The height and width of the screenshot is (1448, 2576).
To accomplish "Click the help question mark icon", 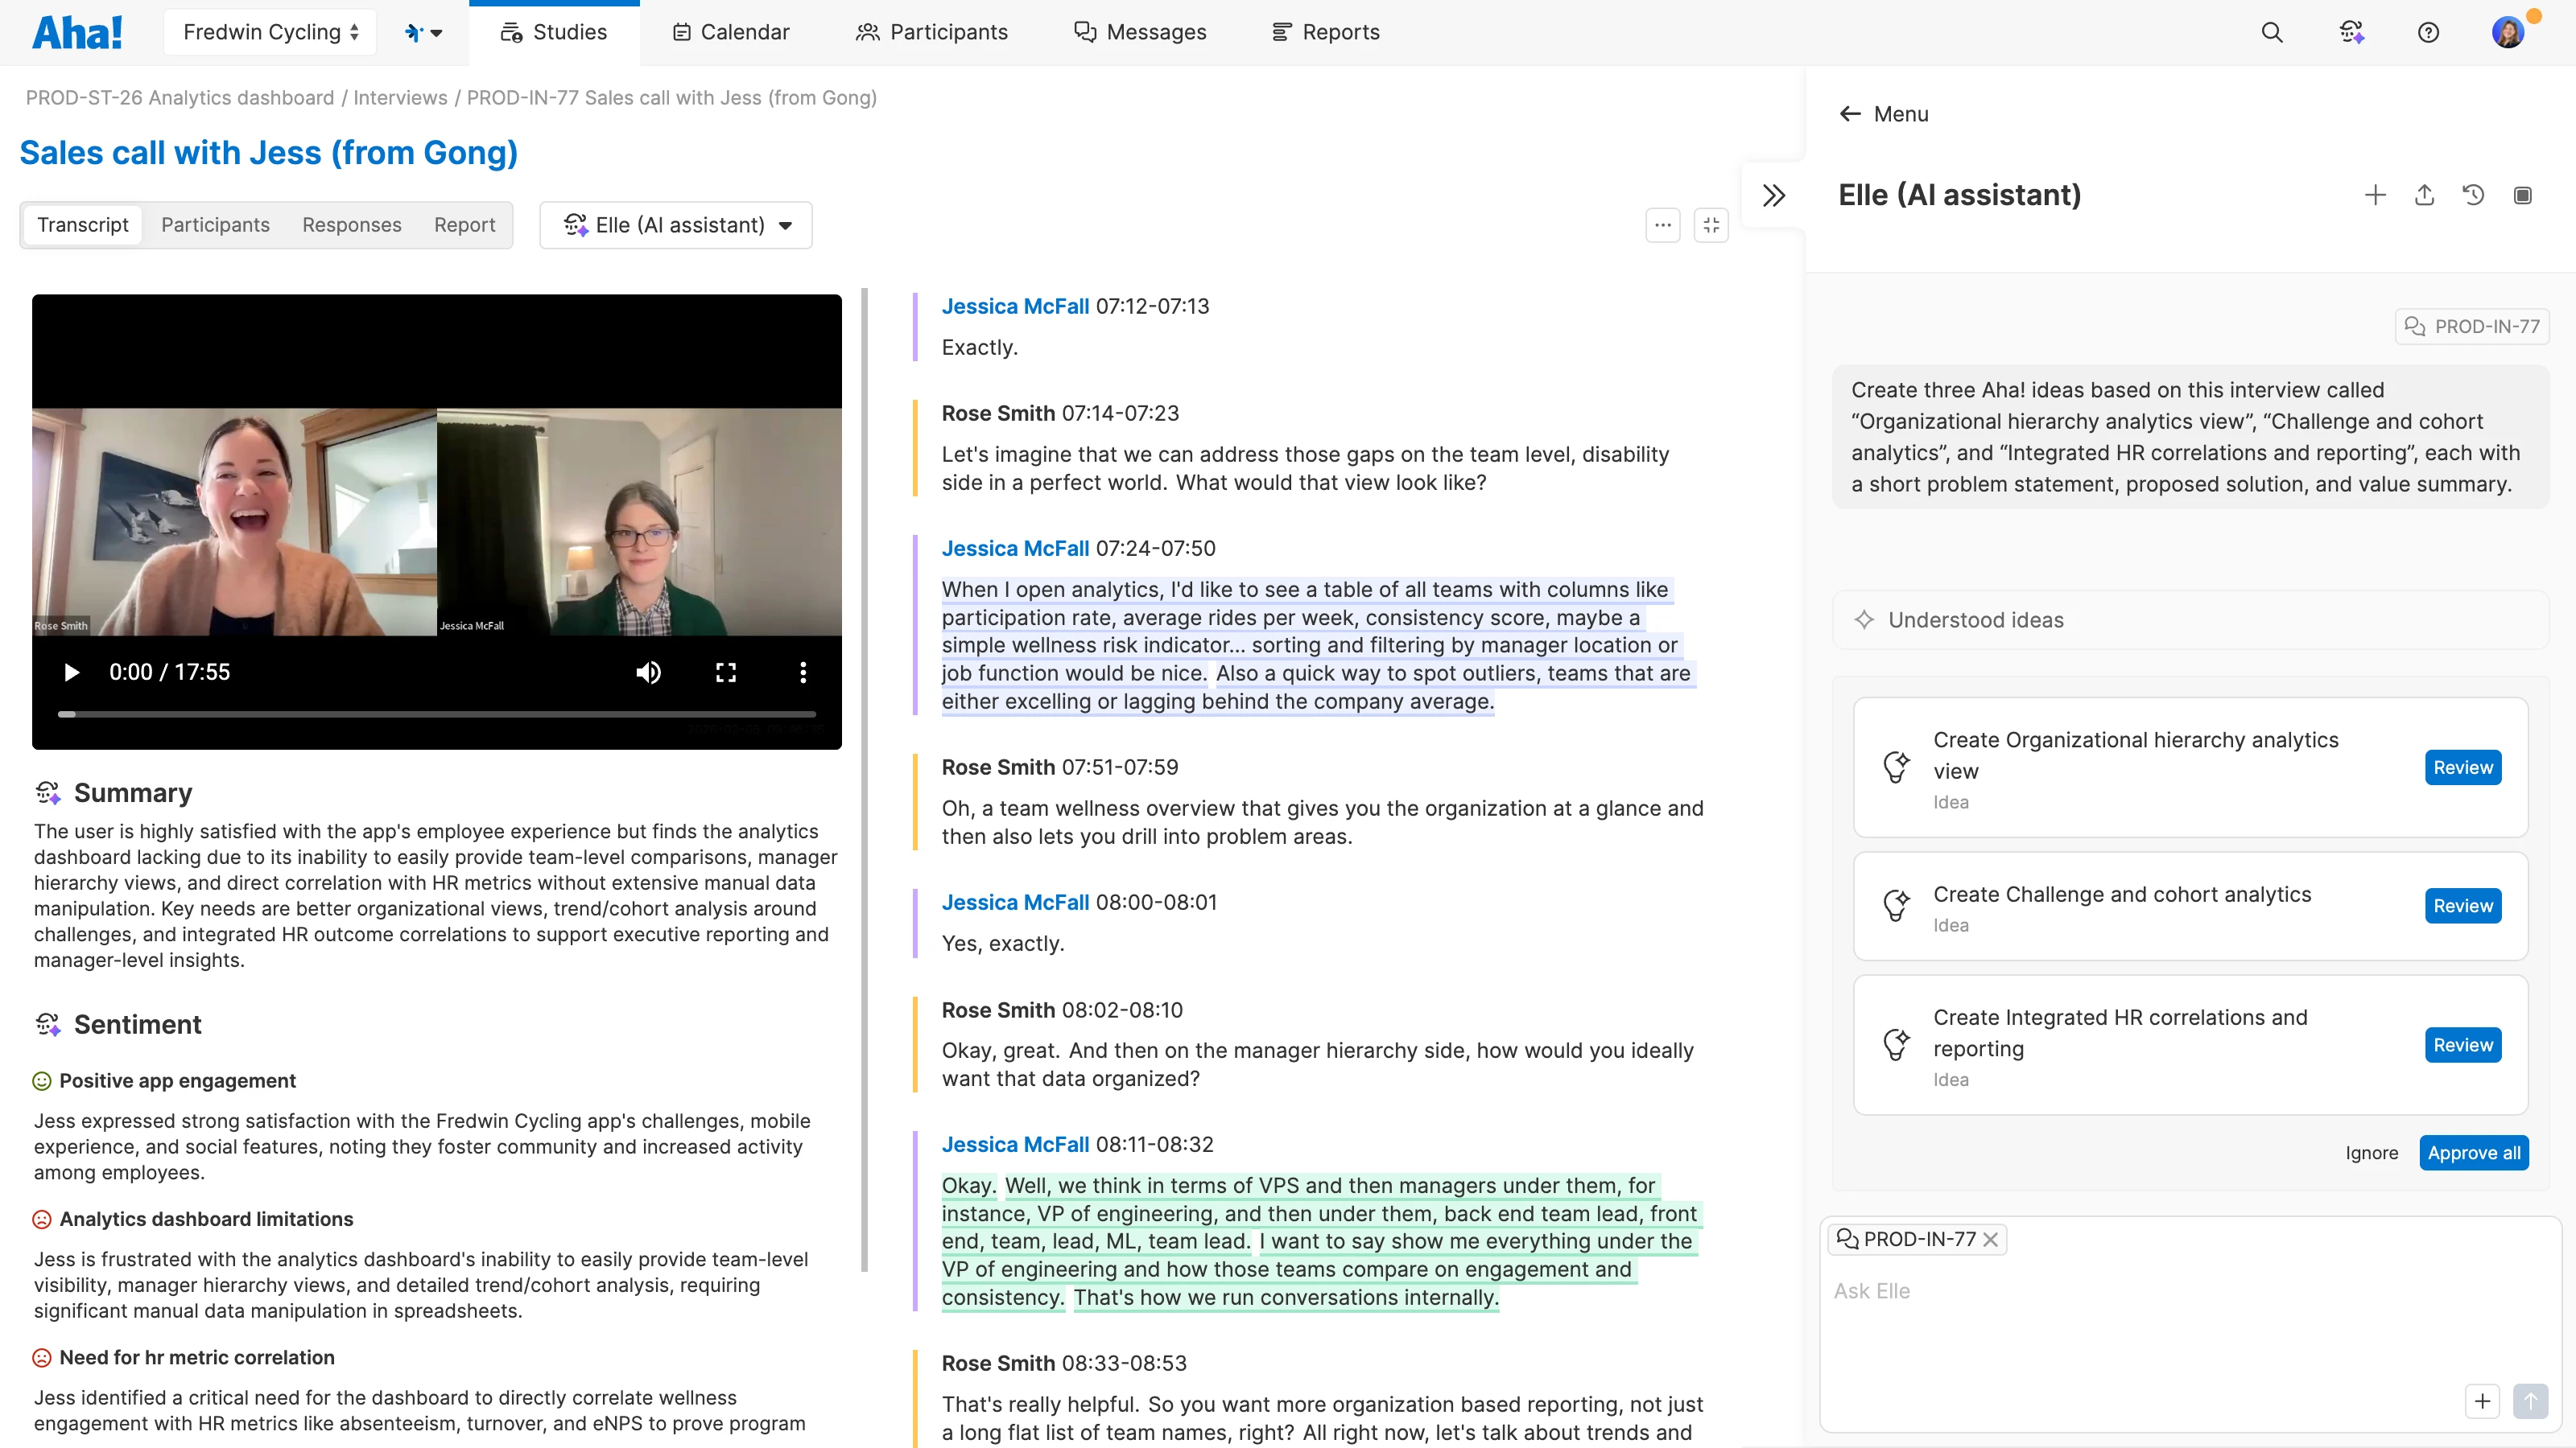I will pyautogui.click(x=2428, y=32).
